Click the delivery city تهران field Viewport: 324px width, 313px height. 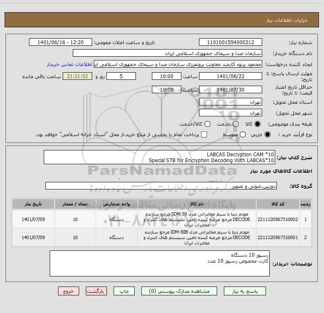(x=231, y=113)
